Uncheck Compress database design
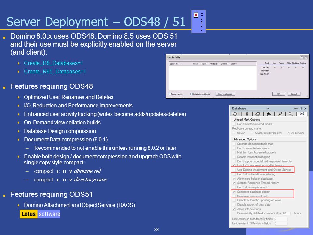This screenshot has height=235, width=313. coord(234,192)
